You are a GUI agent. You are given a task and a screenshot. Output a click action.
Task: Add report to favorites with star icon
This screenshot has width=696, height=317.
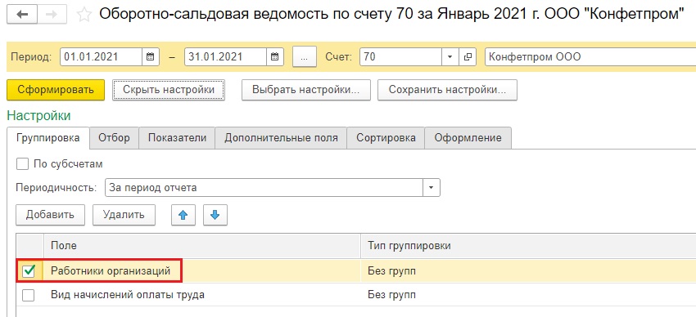pos(84,15)
